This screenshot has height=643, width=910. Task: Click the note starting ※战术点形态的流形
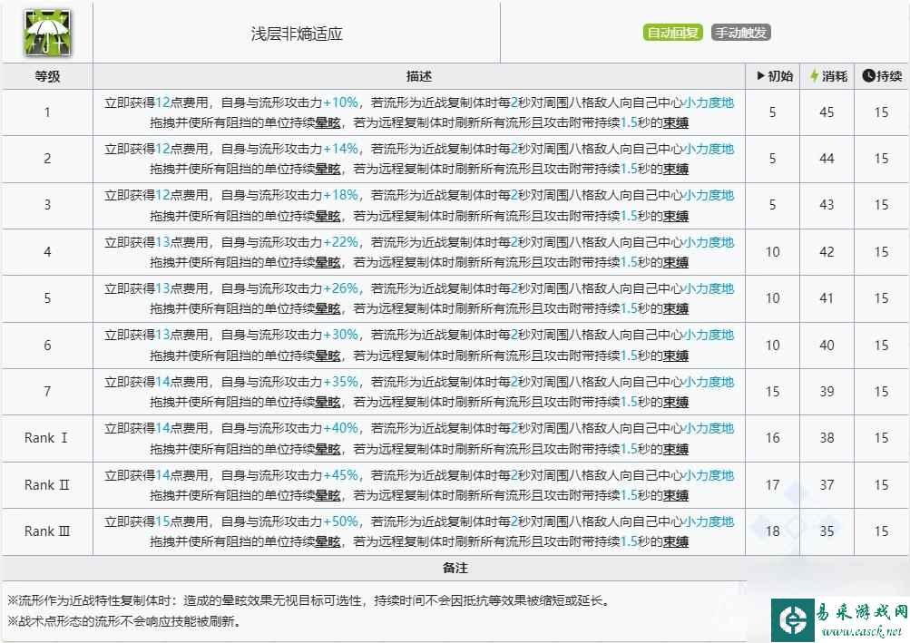click(x=124, y=621)
